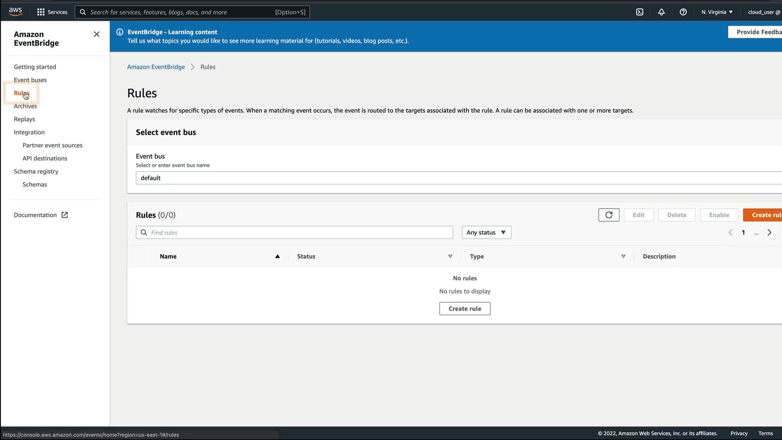Close the EventBridge sidebar panel

(x=97, y=34)
